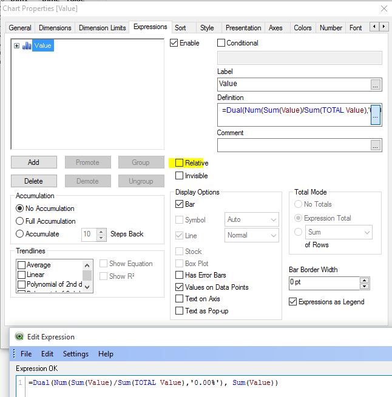
Task: Open the Label expression editor ellipsis button
Action: [376, 85]
